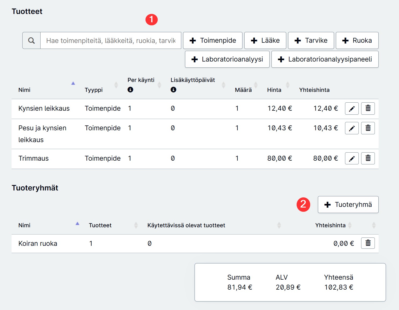Delete the Pesu ja kynsien leikkaus row

[x=368, y=128]
